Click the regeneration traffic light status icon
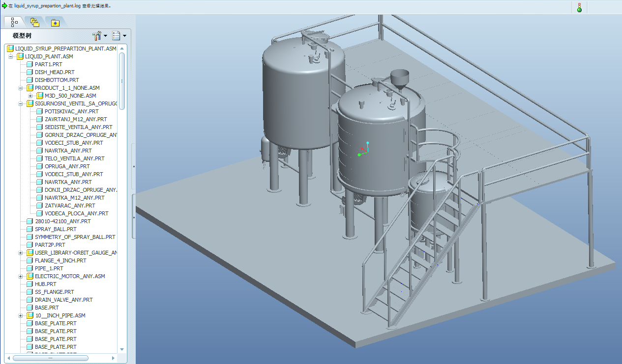622x364 pixels. pos(579,7)
